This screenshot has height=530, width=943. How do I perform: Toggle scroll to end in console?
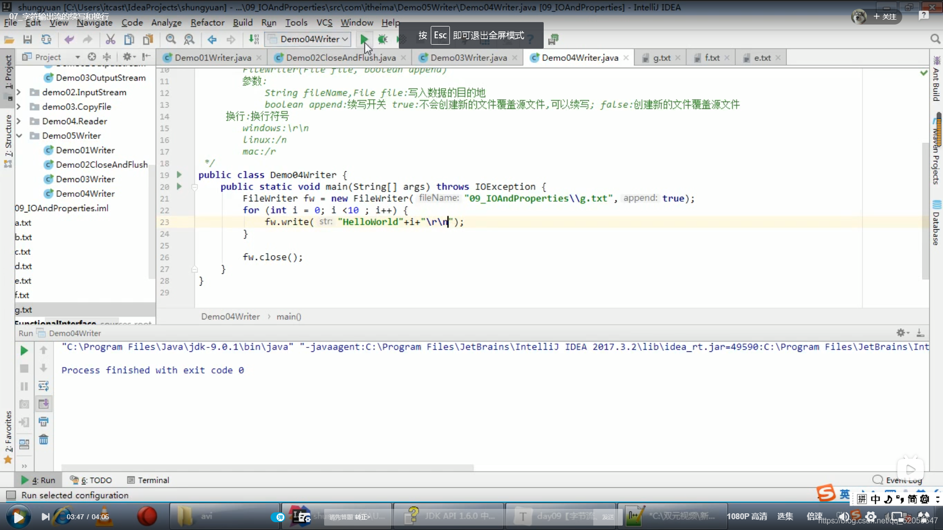pos(44,404)
